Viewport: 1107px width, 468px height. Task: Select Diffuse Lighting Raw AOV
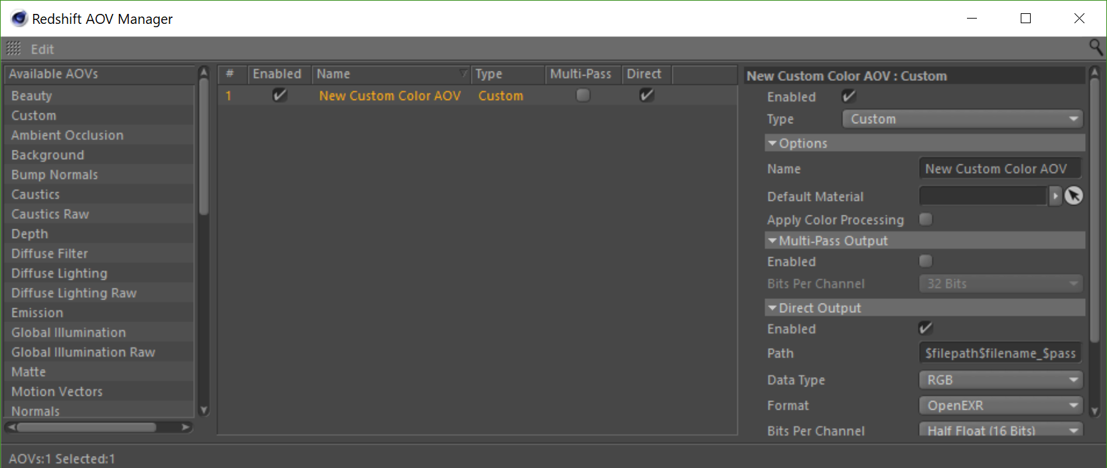[100, 293]
